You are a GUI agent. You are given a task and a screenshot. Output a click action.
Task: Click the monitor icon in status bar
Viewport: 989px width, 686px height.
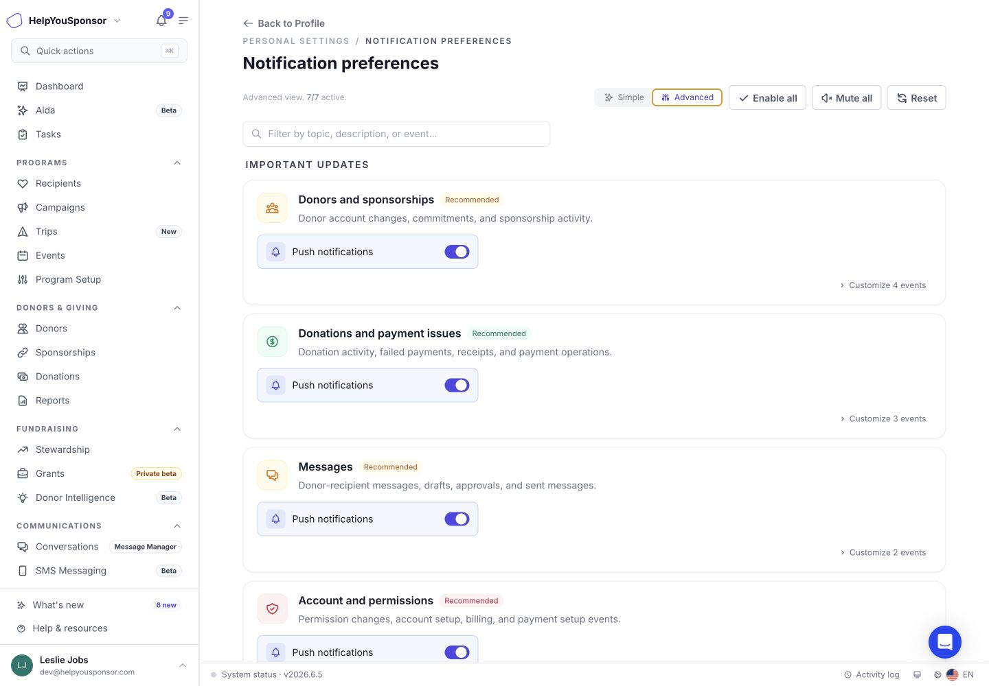coord(917,675)
